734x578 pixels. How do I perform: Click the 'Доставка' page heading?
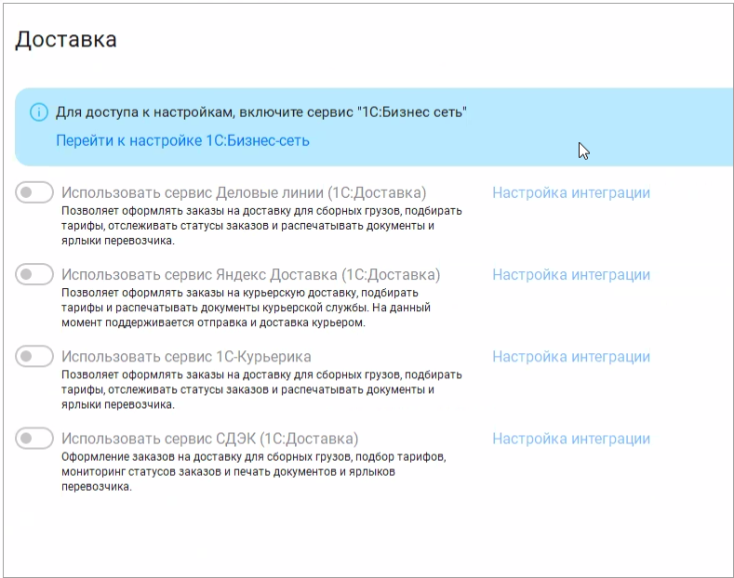66,39
